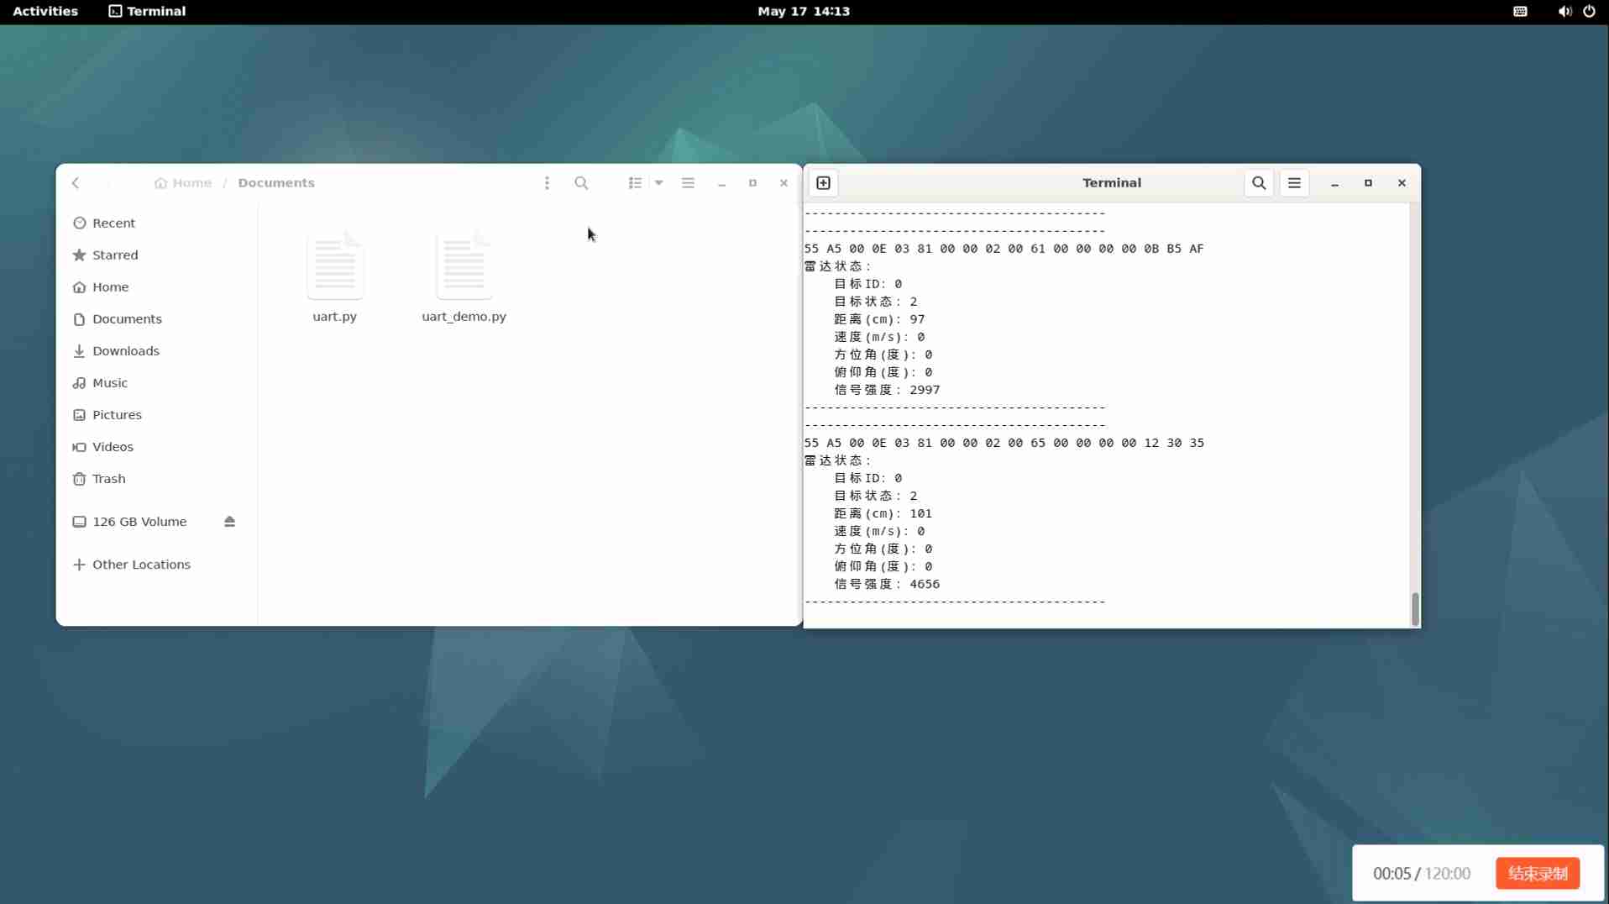Open the system volume indicator
Image resolution: width=1609 pixels, height=904 pixels.
tap(1564, 12)
